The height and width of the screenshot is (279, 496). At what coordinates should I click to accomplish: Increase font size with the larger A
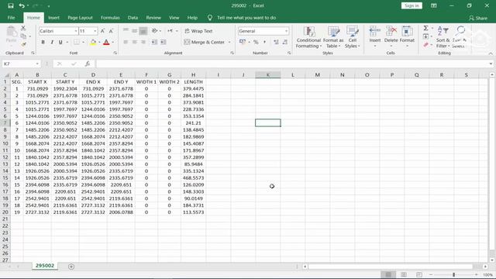[x=102, y=31]
